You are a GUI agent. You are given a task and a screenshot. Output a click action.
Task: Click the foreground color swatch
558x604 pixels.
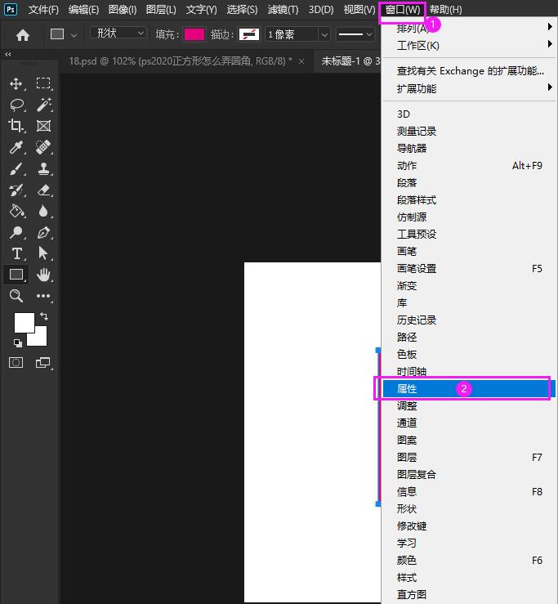(24, 322)
